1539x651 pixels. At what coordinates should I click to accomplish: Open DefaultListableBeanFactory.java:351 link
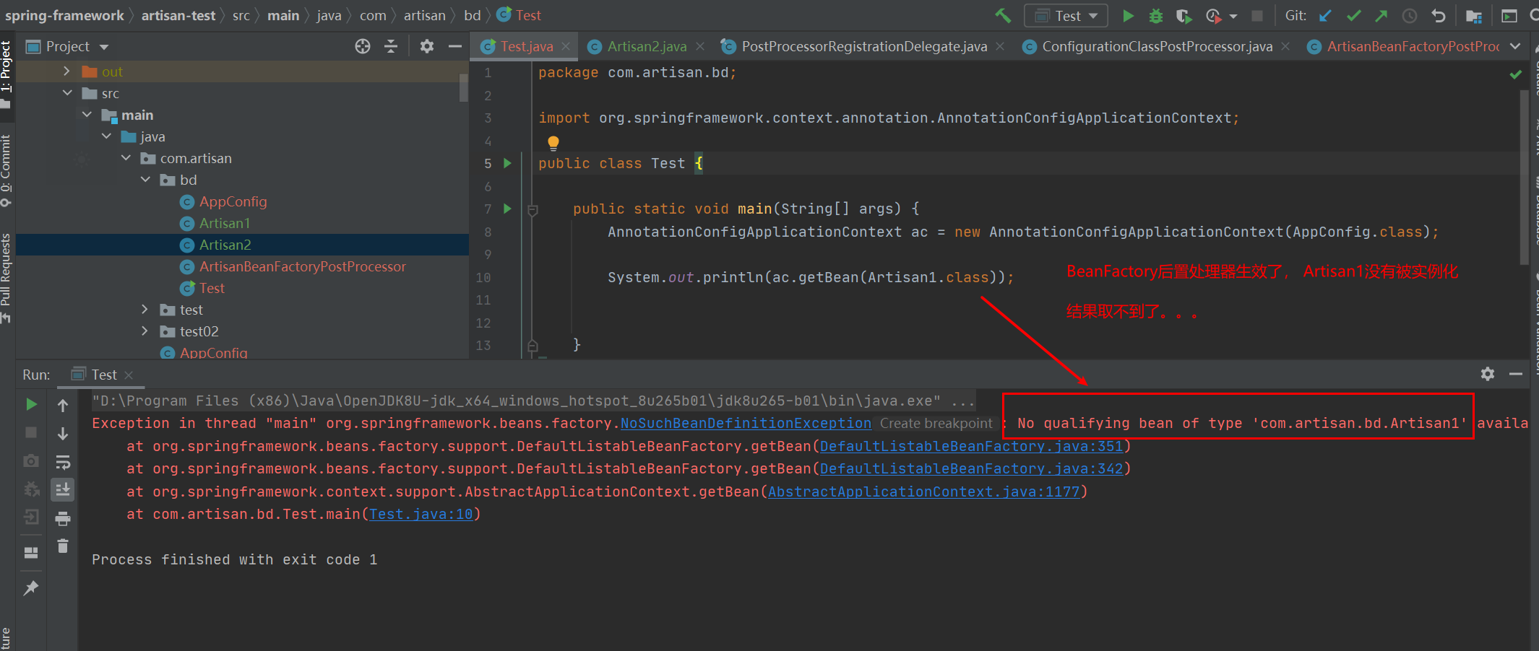971,447
